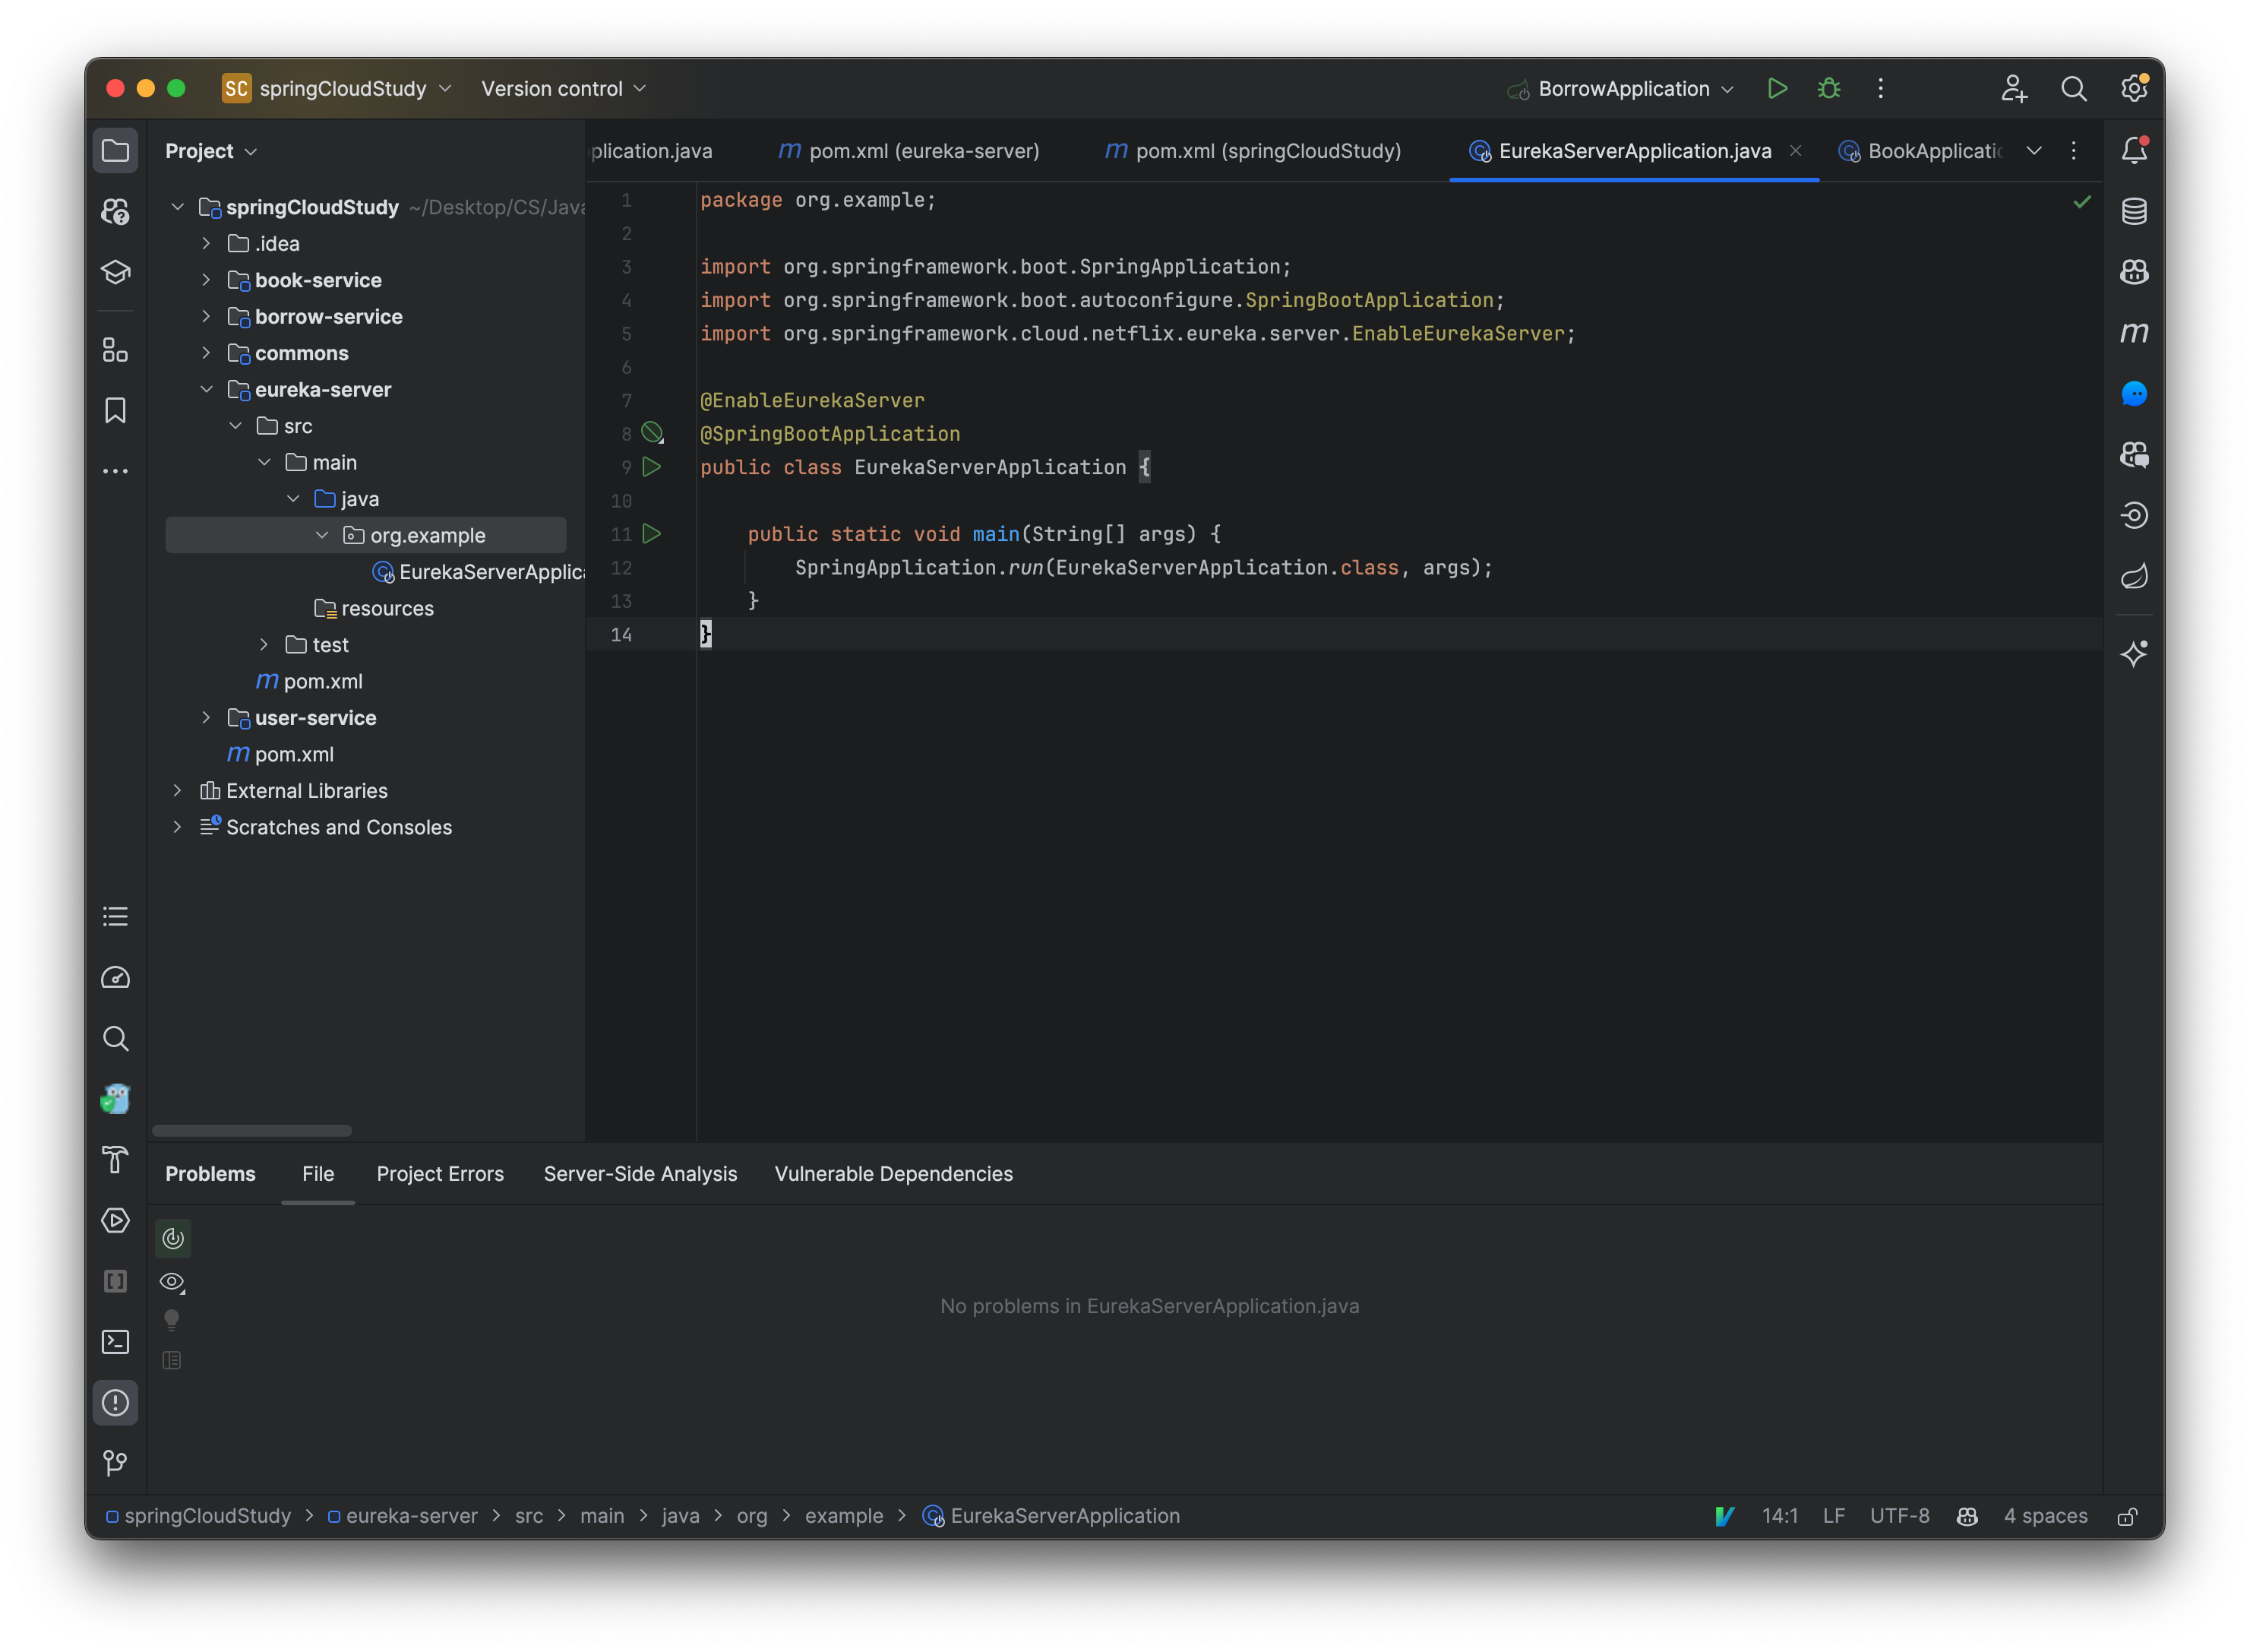Toggle the read-only lock in status bar

click(x=2127, y=1516)
